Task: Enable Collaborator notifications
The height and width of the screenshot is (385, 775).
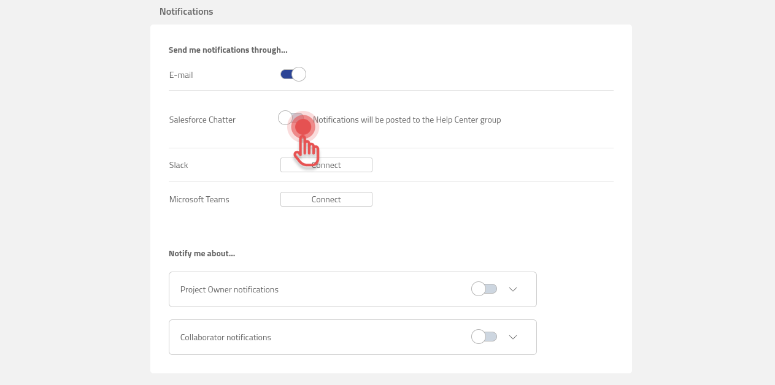Action: [x=484, y=337]
